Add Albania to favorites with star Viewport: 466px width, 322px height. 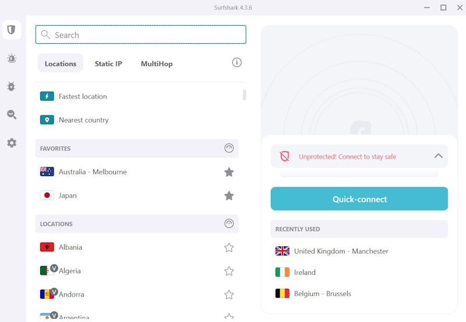229,247
